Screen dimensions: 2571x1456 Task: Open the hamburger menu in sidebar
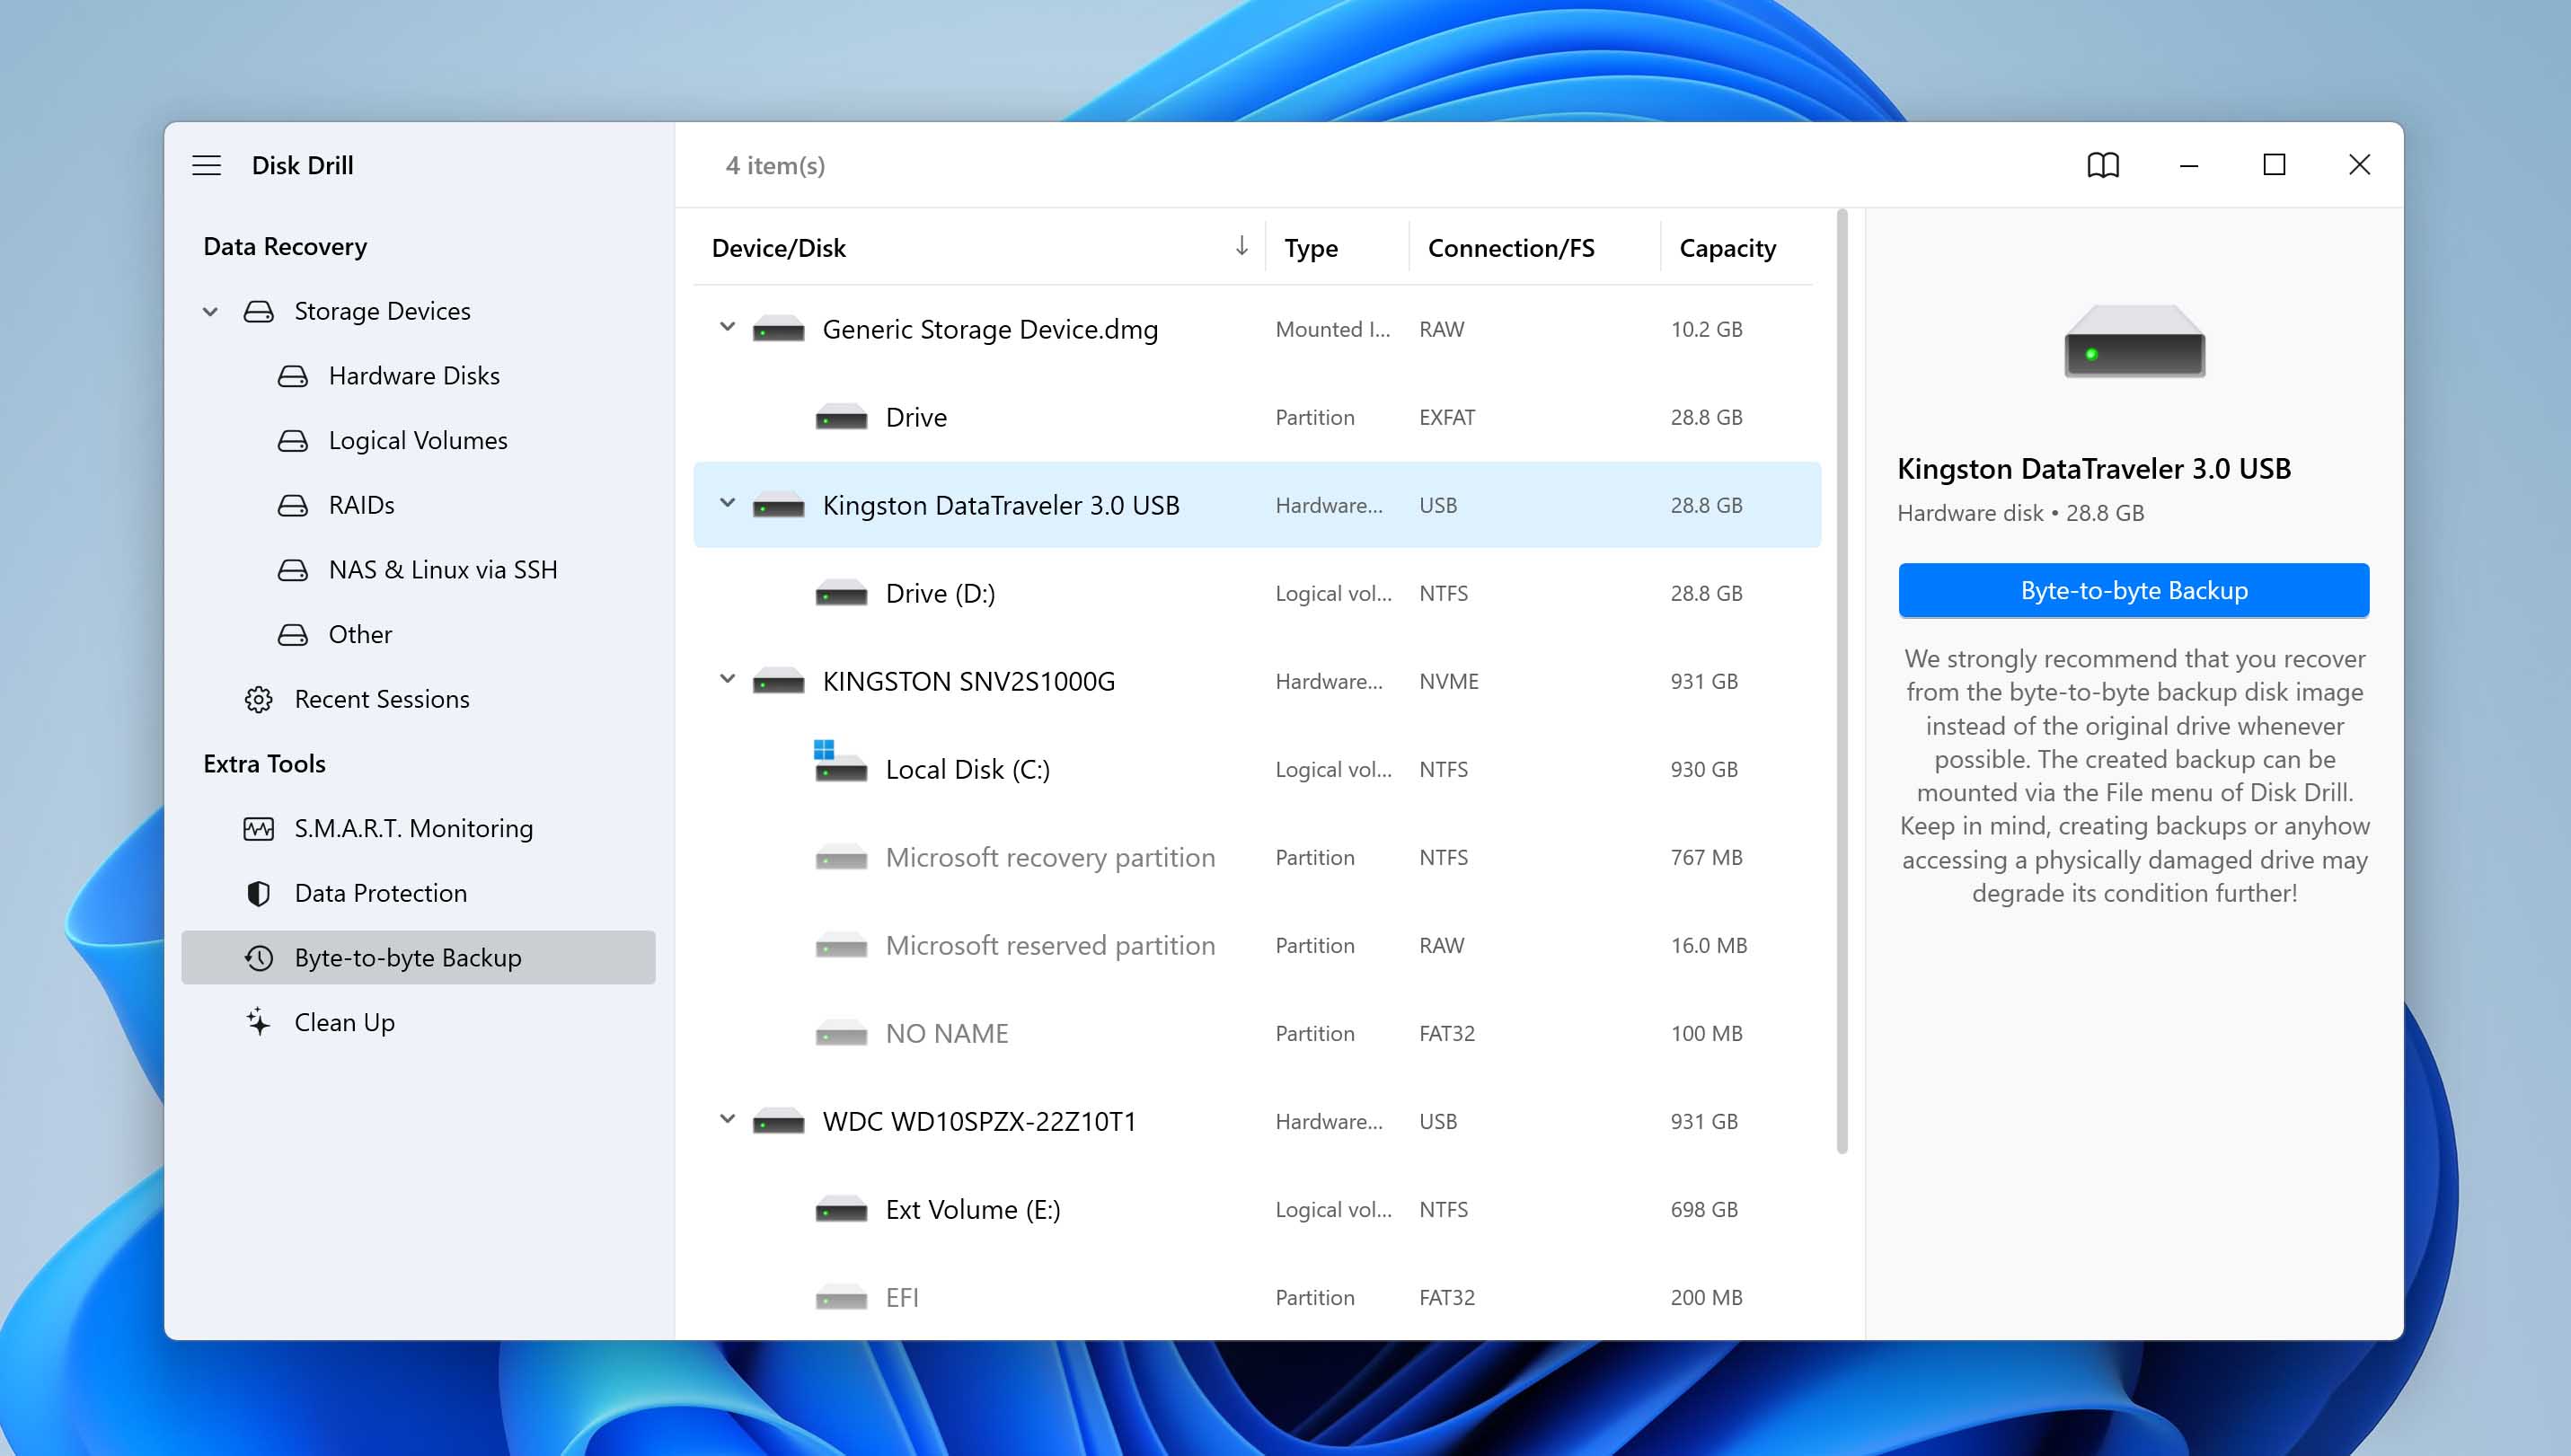point(208,164)
